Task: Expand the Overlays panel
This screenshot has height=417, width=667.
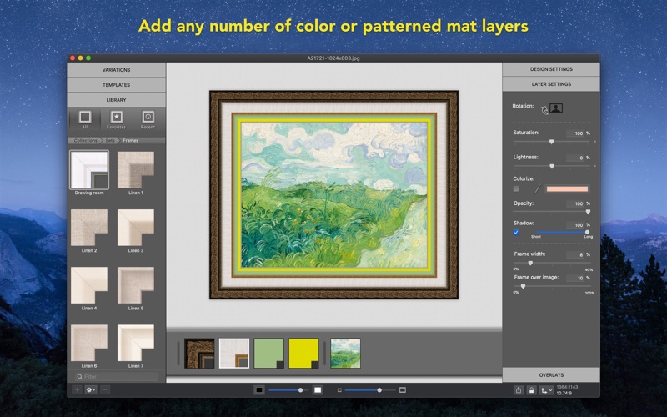Action: click(551, 374)
